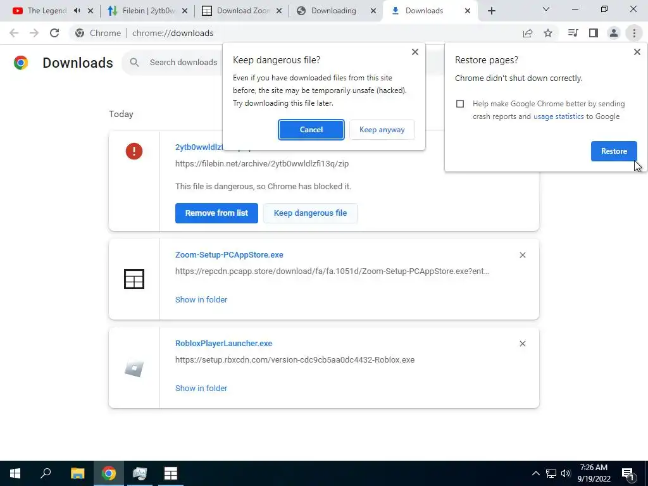Enable sending crash reports checkbox
This screenshot has width=648, height=486.
[x=460, y=104]
